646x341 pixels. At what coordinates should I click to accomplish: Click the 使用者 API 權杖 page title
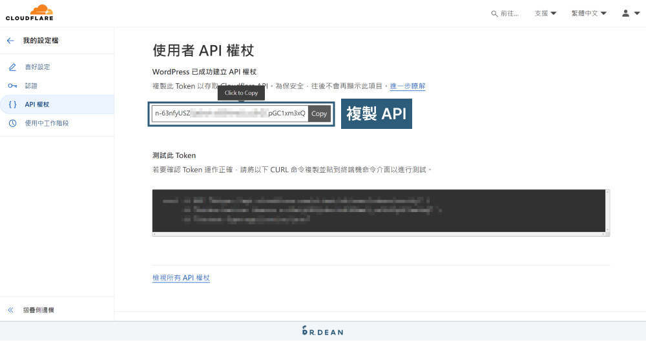coord(203,50)
